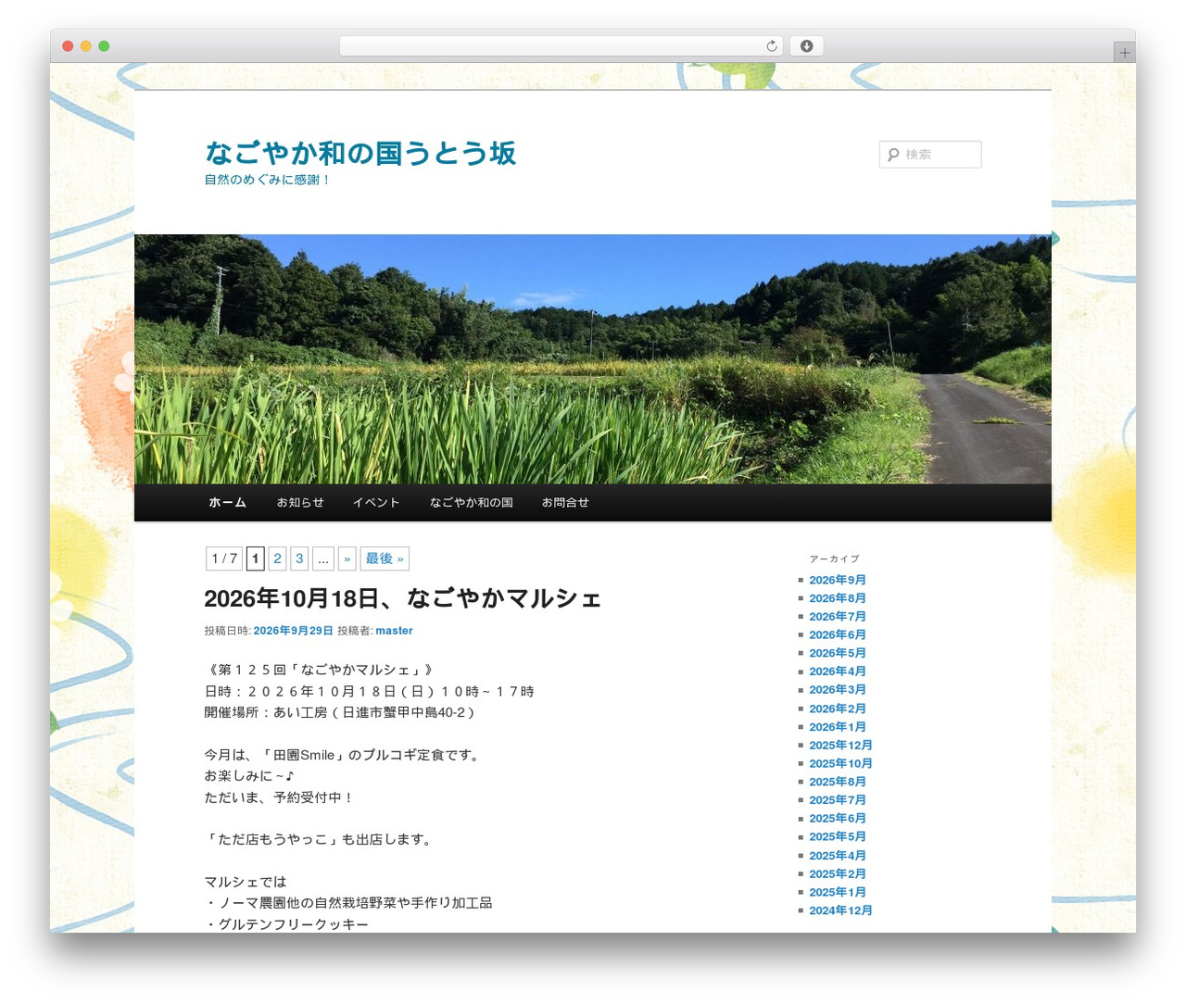The image size is (1186, 1004).
Task: Select current page 1 in pagination
Action: point(255,558)
